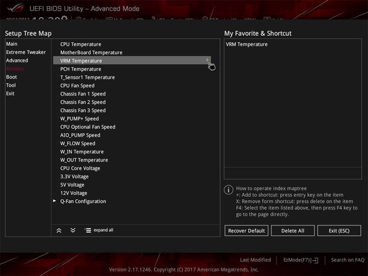Click the Recover Default button

point(246,231)
